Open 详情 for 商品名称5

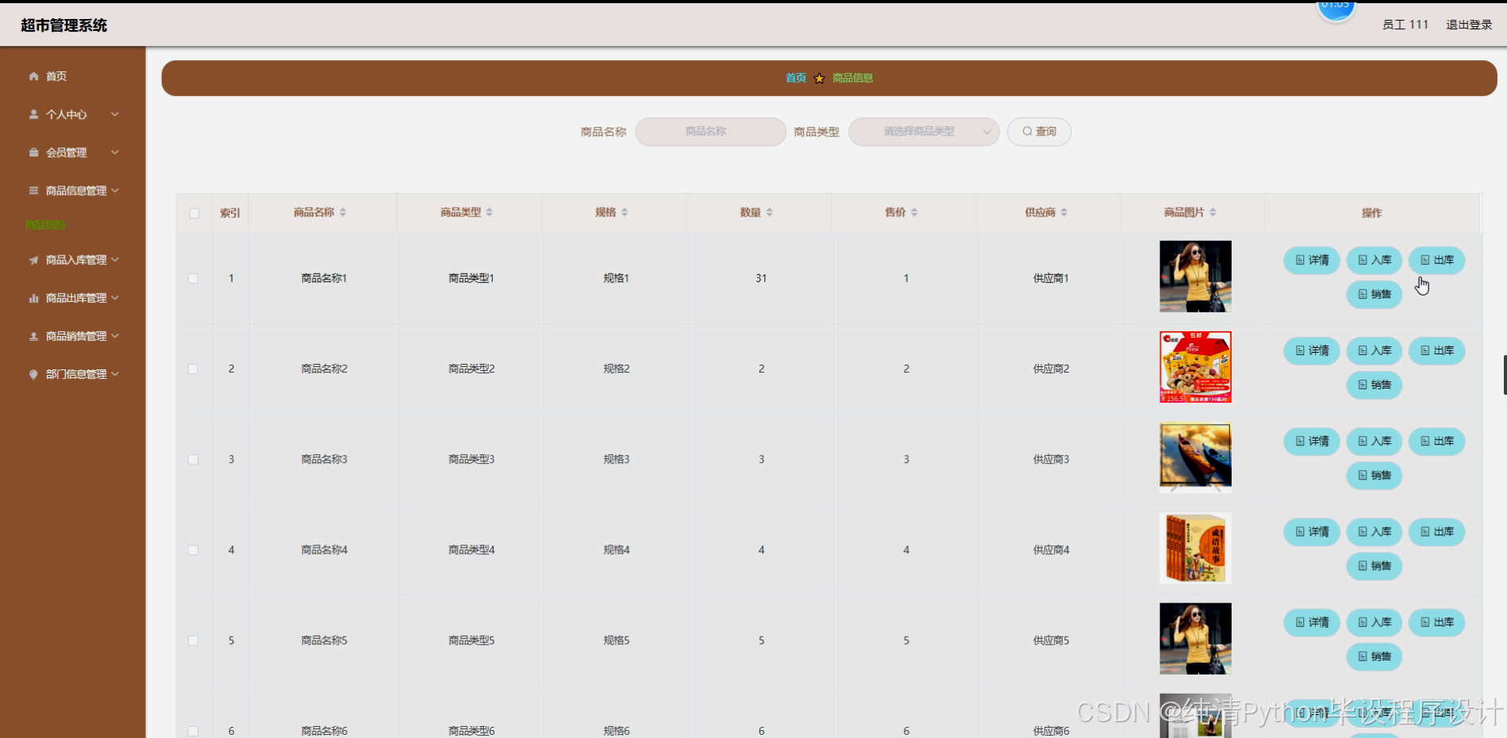point(1312,622)
